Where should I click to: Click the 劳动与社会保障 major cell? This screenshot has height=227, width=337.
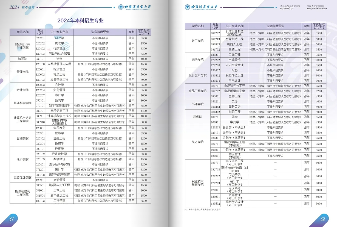[x=59, y=54]
